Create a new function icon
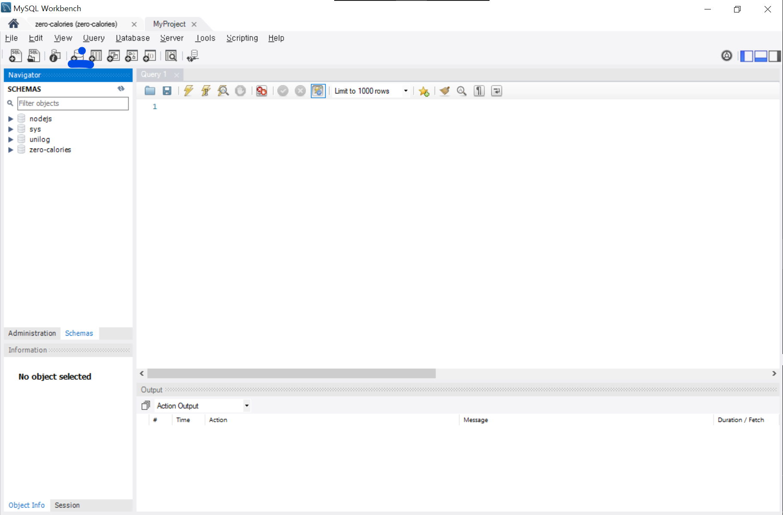The image size is (783, 515). pyautogui.click(x=149, y=56)
